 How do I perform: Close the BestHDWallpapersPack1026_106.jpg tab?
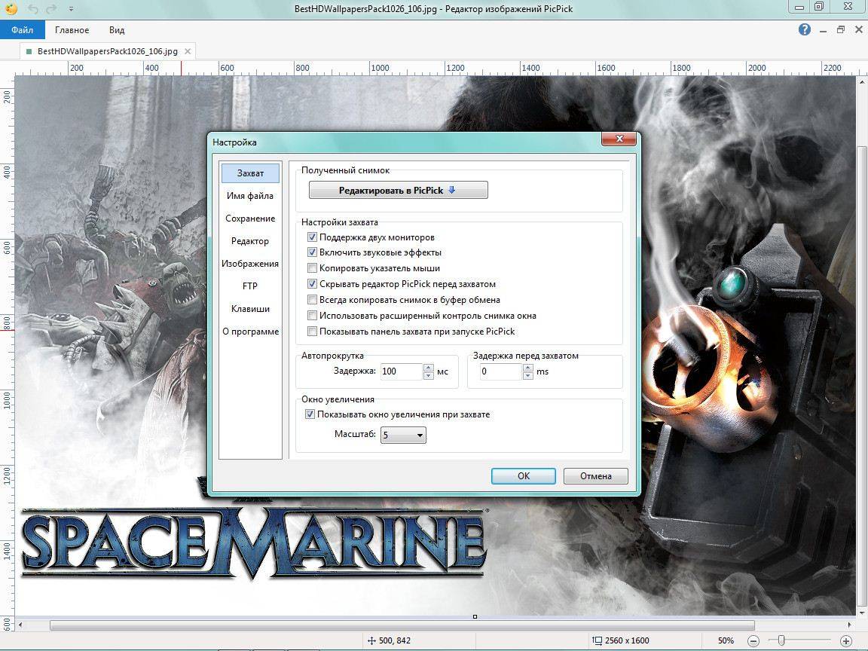188,51
